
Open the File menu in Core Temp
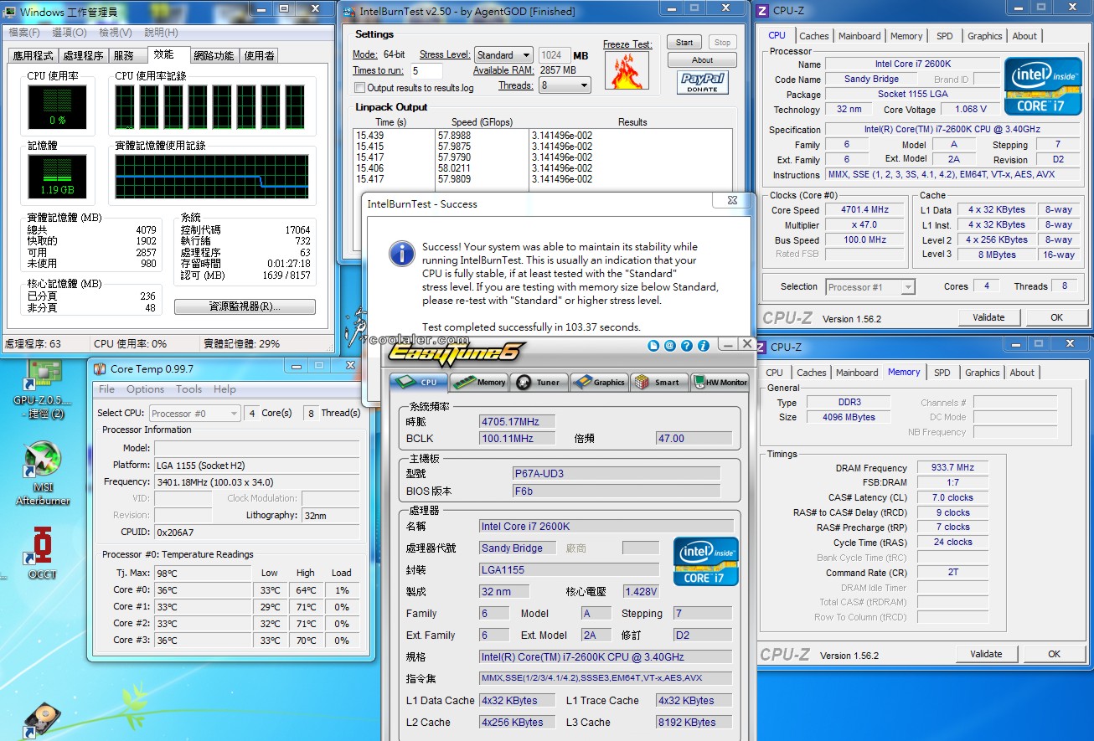[107, 389]
